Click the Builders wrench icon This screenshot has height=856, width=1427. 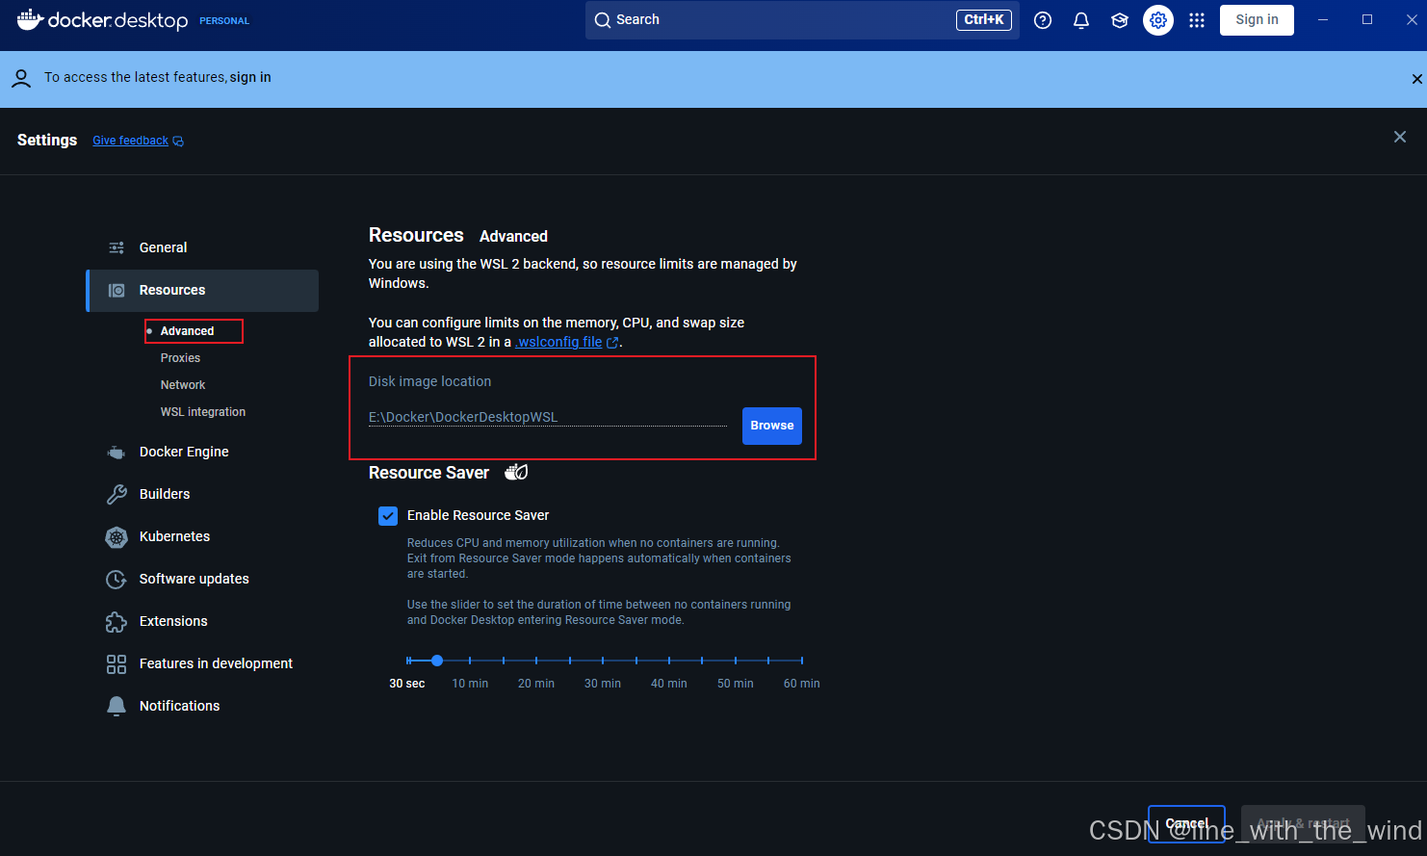(x=117, y=494)
